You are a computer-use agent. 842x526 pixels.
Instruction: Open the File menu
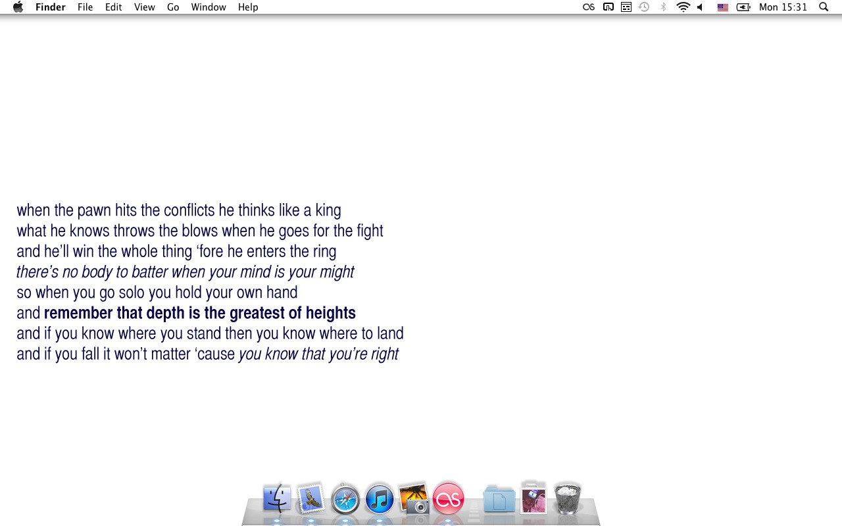click(85, 7)
